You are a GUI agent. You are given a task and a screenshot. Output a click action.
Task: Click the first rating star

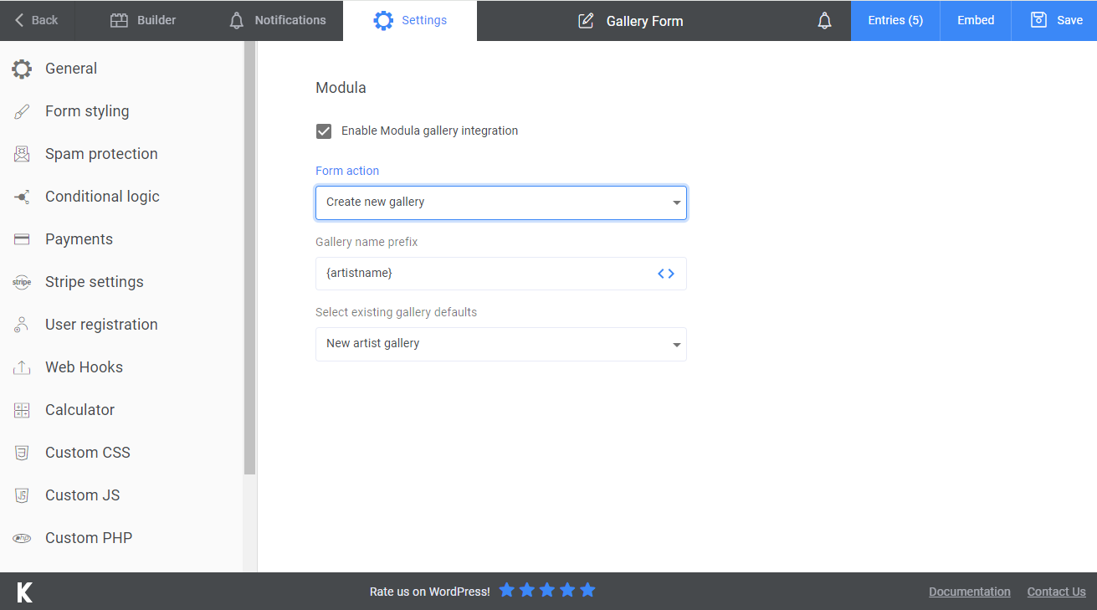point(506,590)
